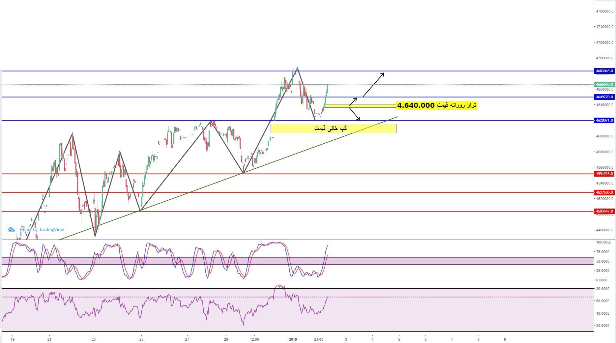Select the long upward black arrow annotation
Screen dimensions: 616x343
point(373,85)
